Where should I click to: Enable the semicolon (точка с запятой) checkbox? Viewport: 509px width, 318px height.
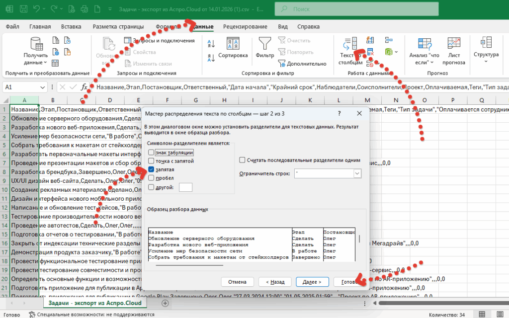click(151, 161)
